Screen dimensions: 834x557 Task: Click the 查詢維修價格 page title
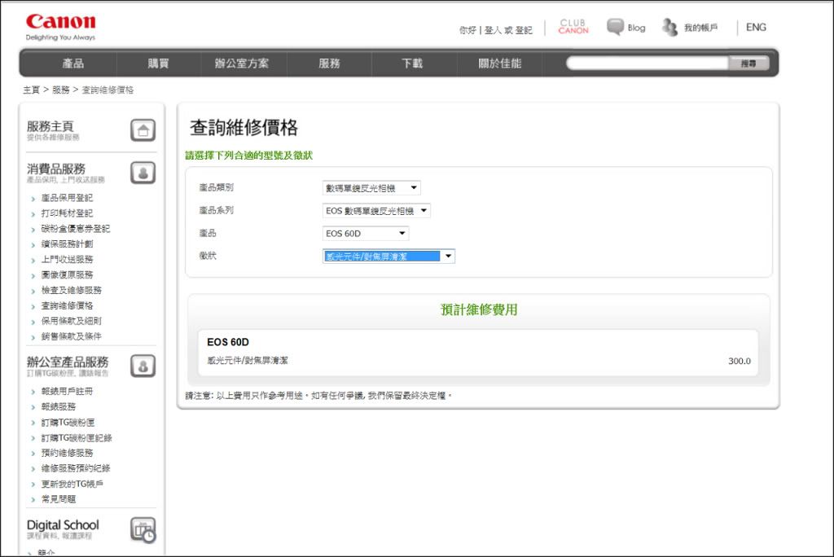coord(244,128)
